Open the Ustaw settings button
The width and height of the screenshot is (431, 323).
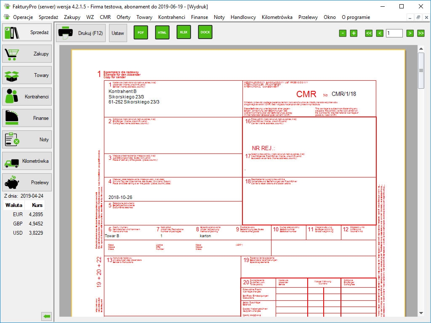(x=118, y=33)
